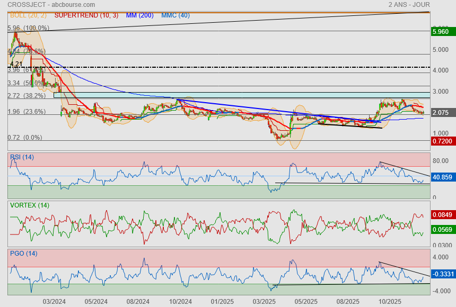Viewport: 456px width, 307px height.
Task: Click the RSI value tag 40.859
Action: point(442,177)
